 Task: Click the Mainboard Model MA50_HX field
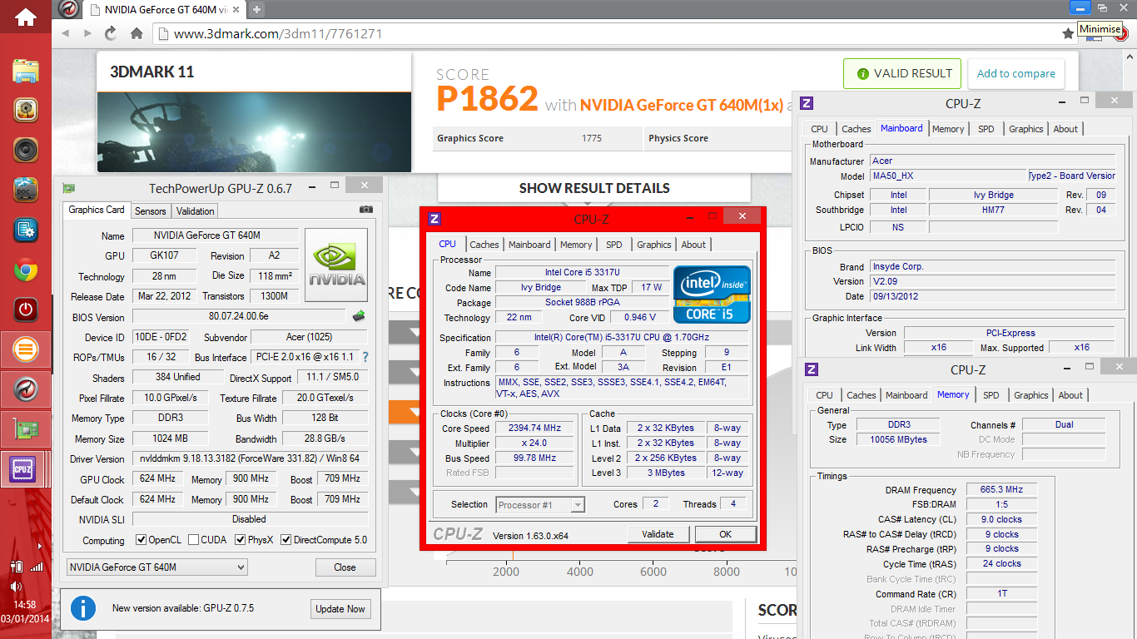(948, 176)
